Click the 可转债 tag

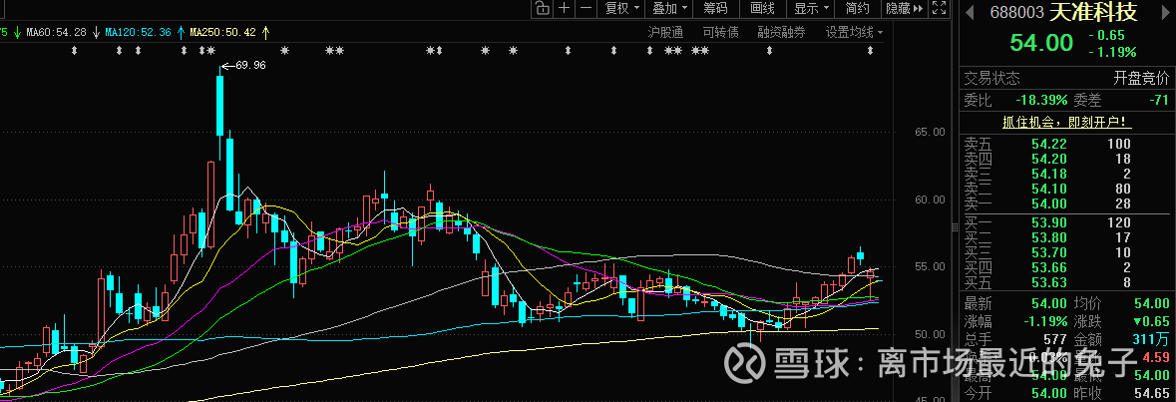721,32
